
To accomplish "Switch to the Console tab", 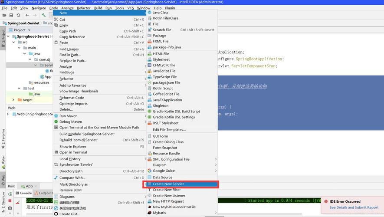I will [24, 193].
